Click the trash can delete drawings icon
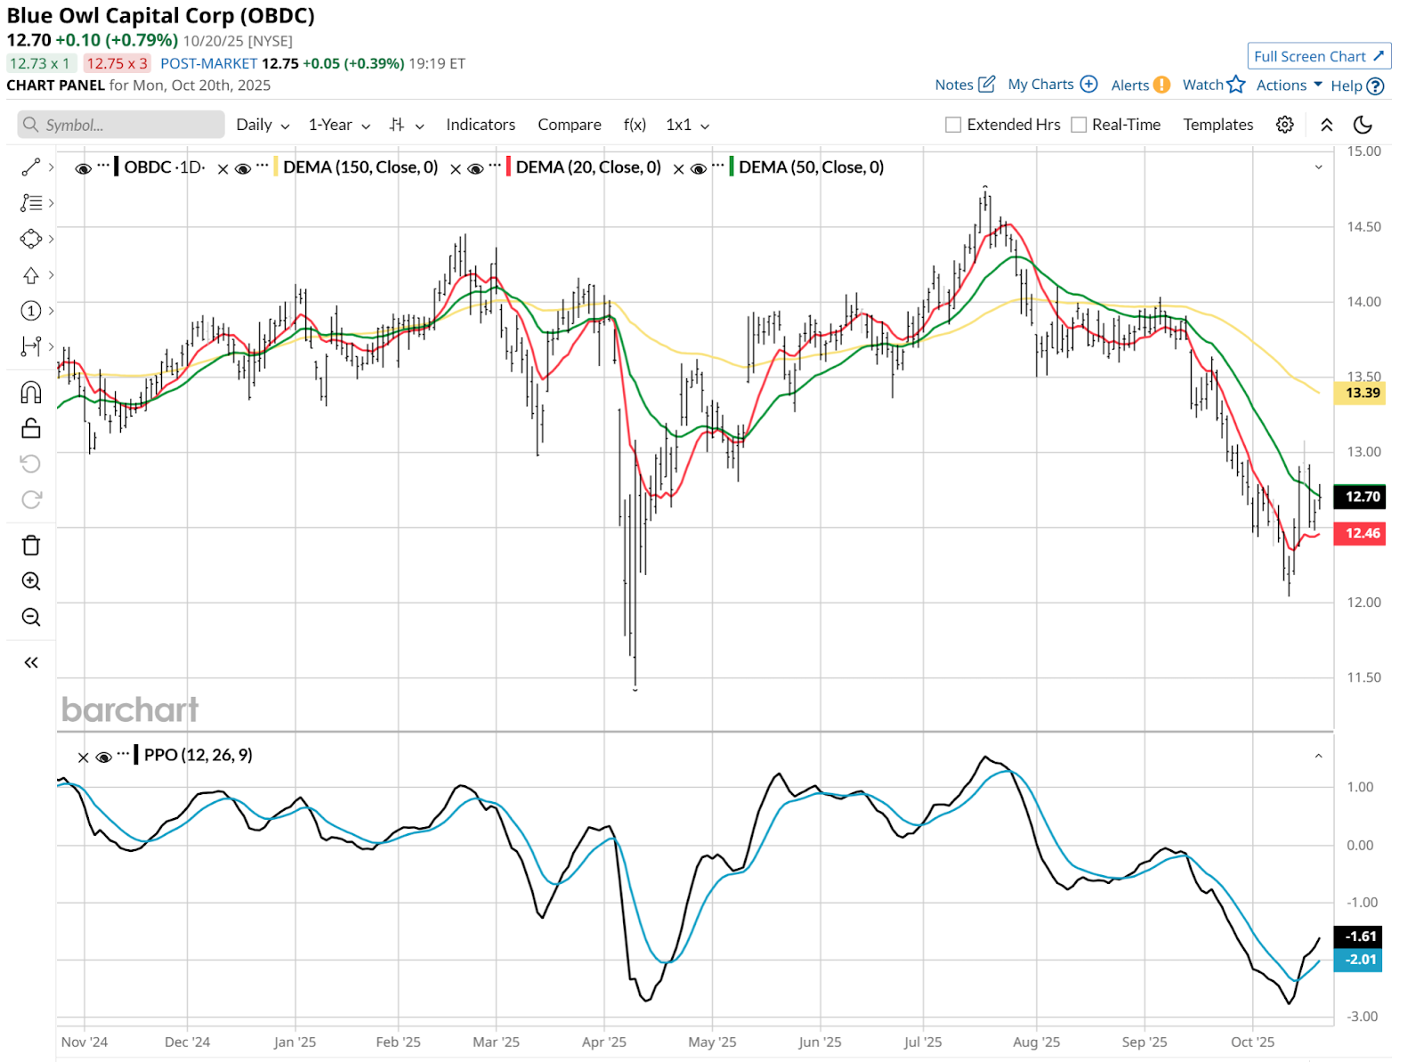 (x=31, y=546)
